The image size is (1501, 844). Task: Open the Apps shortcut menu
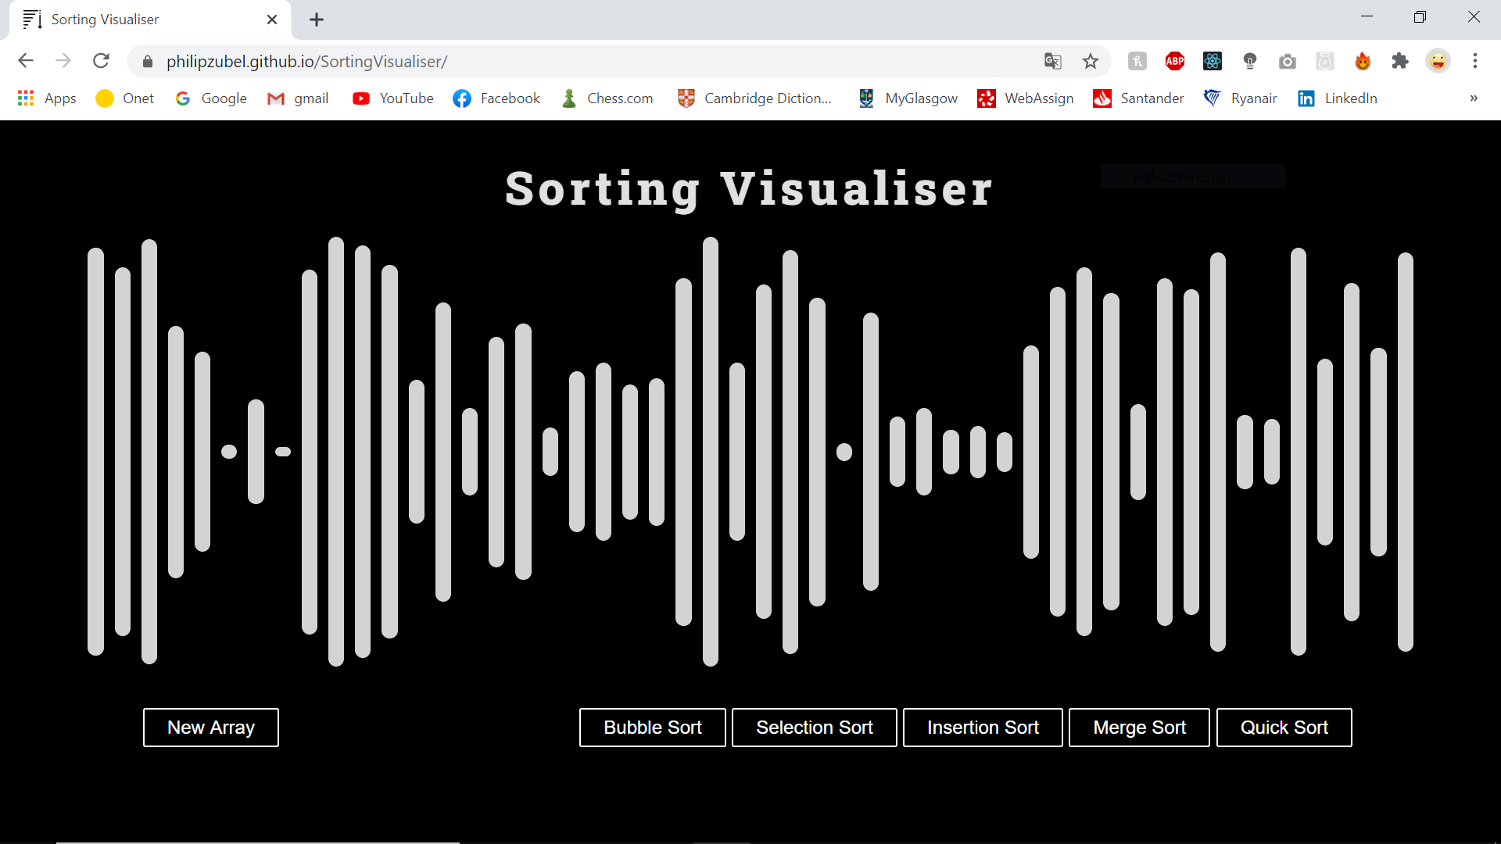coord(47,98)
